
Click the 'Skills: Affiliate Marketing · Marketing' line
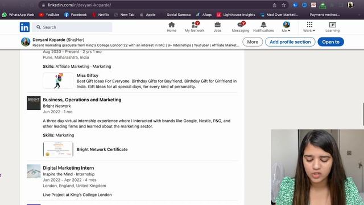(77, 67)
